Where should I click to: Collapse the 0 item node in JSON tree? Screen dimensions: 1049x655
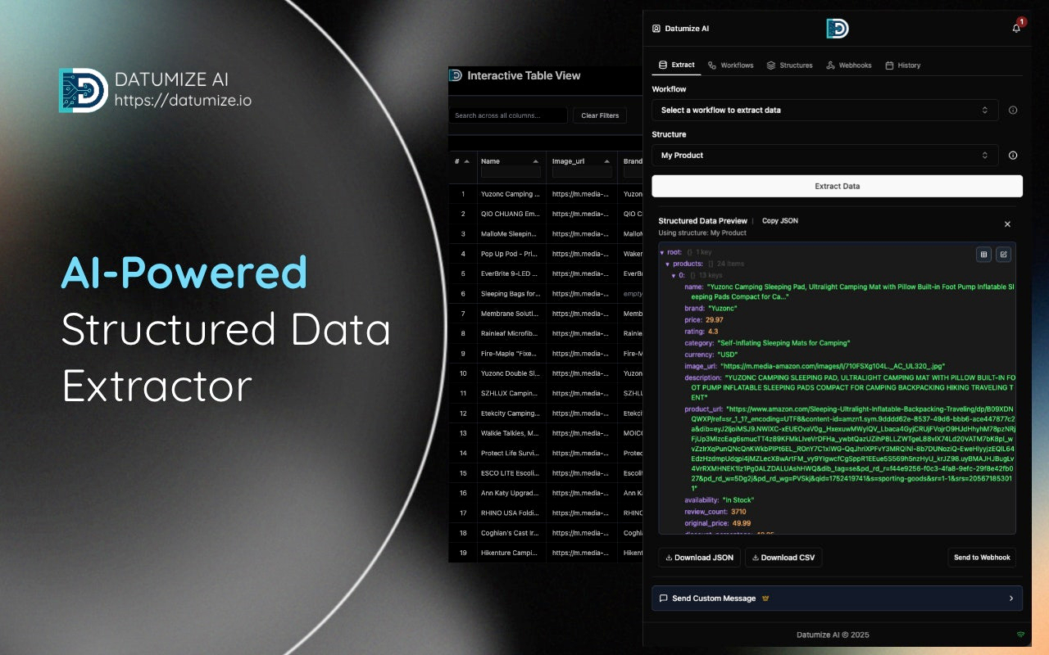(x=674, y=276)
